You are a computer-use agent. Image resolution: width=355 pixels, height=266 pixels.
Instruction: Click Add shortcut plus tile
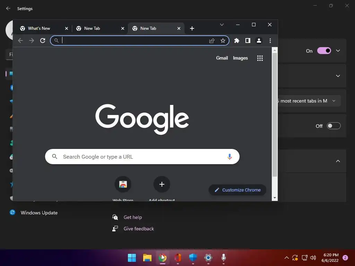(162, 184)
